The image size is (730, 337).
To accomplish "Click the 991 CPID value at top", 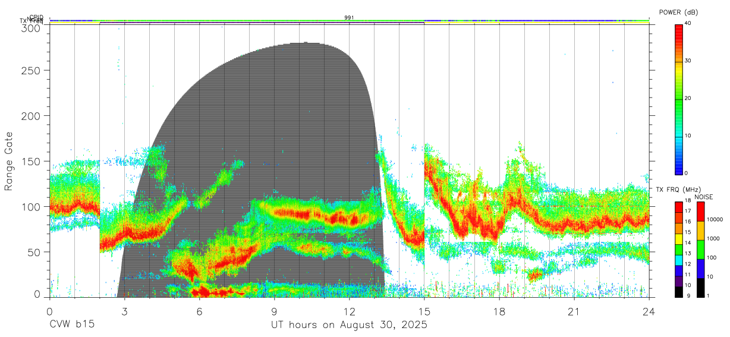I will click(350, 17).
